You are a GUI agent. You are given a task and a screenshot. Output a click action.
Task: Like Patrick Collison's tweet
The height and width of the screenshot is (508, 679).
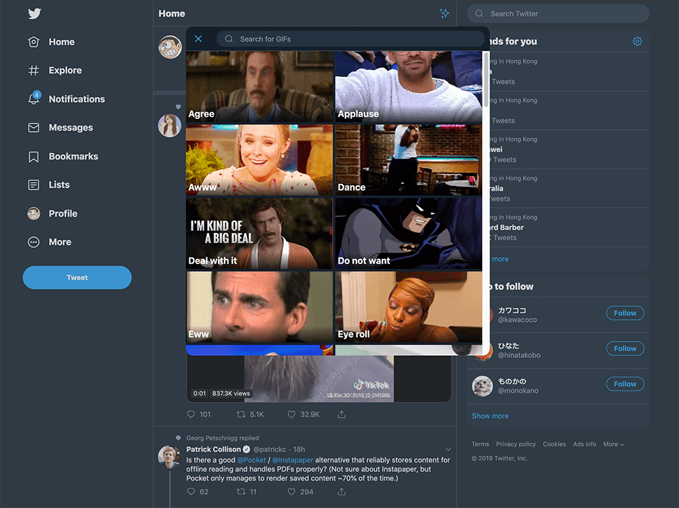(300, 492)
